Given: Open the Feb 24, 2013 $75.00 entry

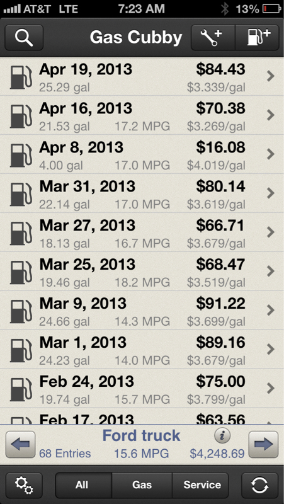Looking at the screenshot, I should [x=142, y=388].
